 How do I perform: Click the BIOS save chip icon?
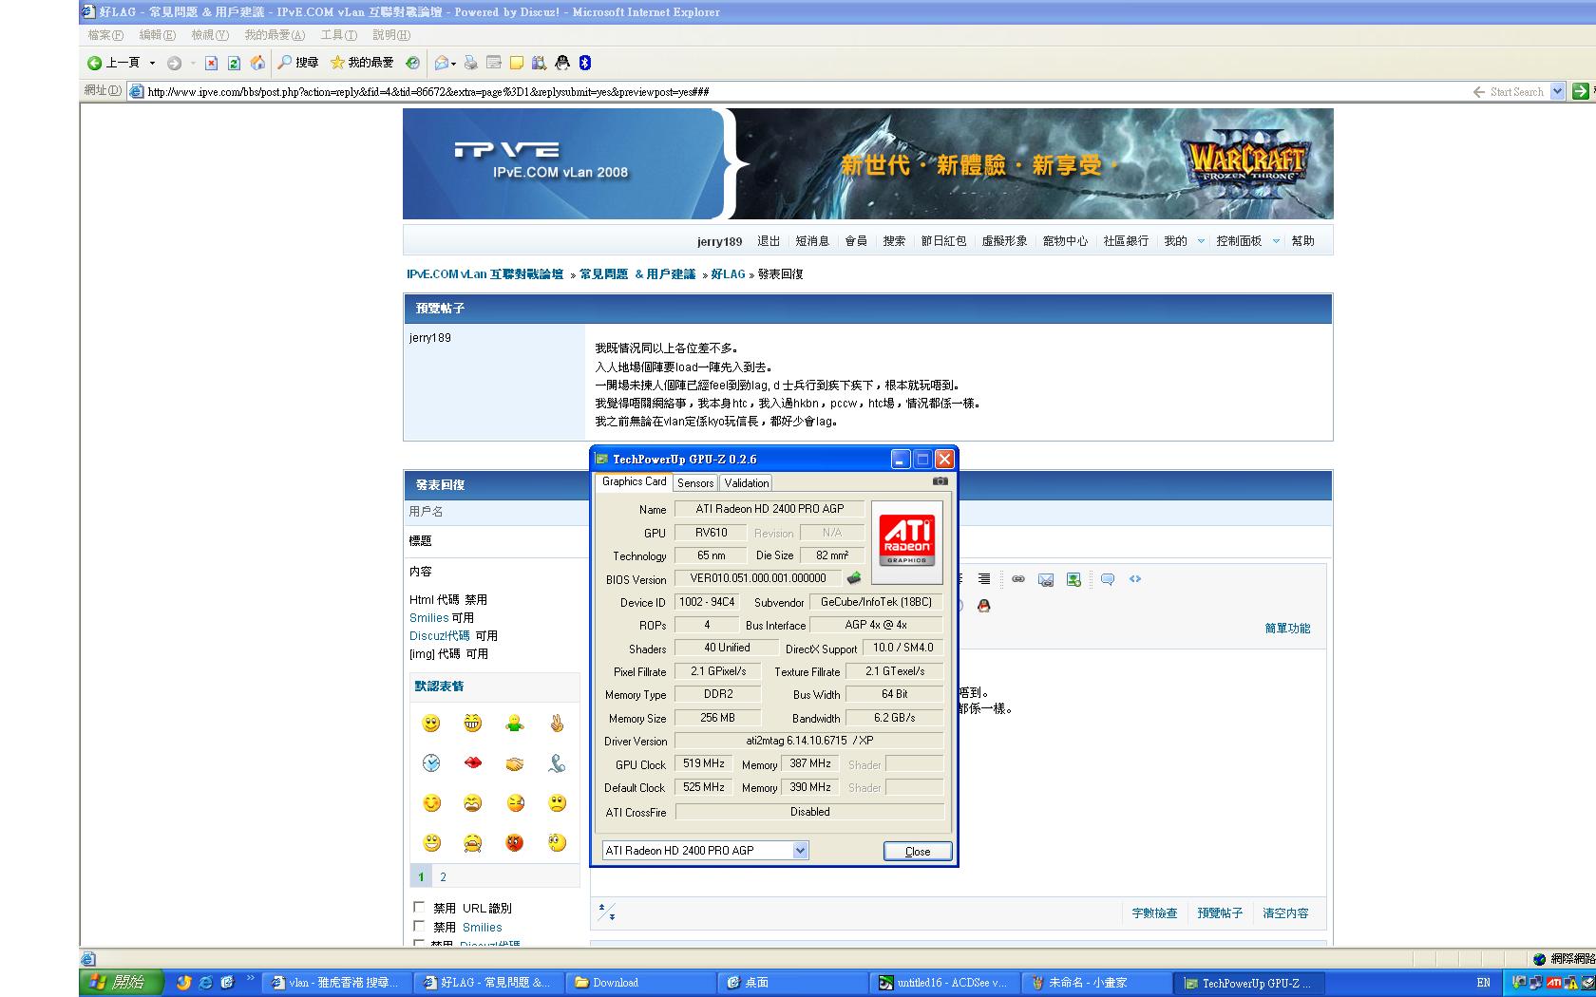[854, 578]
